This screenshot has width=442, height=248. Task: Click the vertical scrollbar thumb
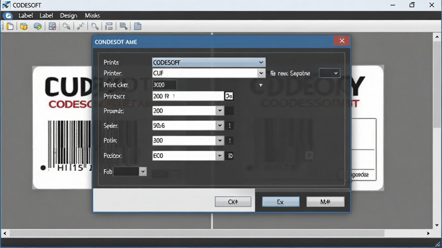pyautogui.click(x=437, y=84)
